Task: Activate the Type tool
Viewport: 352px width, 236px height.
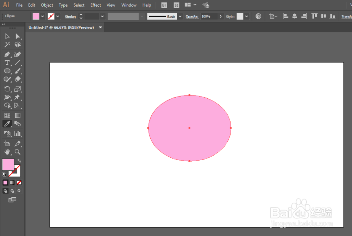Action: [x=7, y=63]
